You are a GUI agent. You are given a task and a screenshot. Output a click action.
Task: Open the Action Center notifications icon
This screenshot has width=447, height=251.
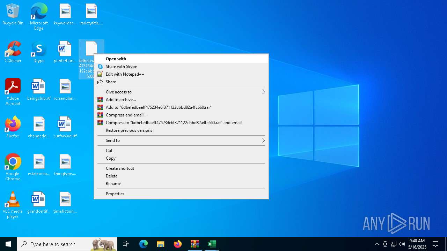click(435, 244)
